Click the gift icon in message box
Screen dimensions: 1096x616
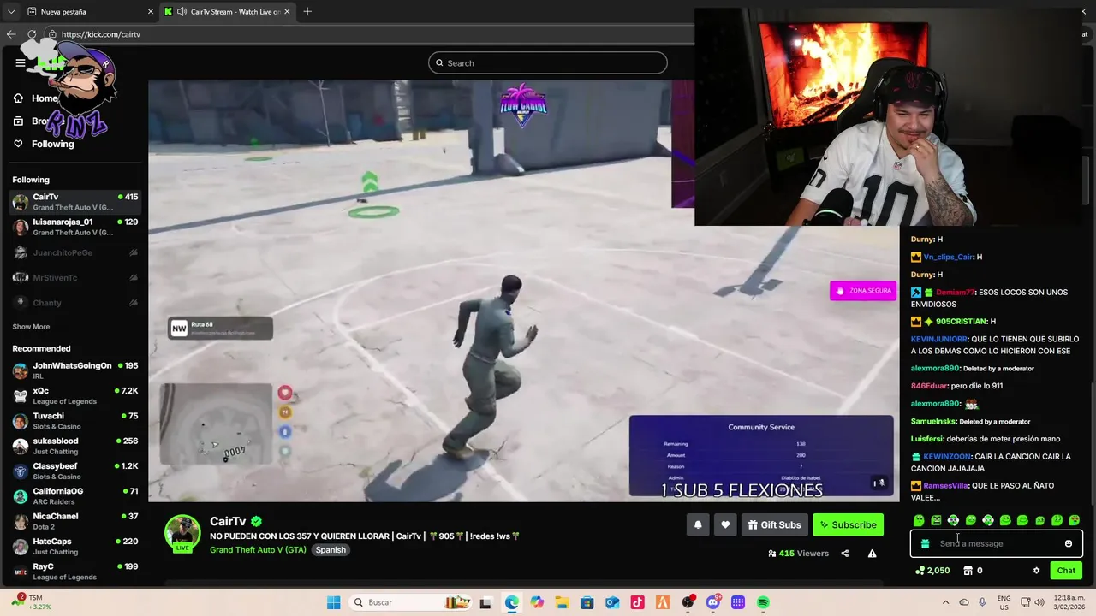pyautogui.click(x=925, y=543)
